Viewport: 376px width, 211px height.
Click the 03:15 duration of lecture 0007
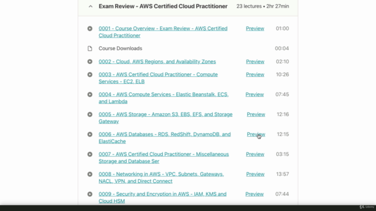(x=282, y=154)
